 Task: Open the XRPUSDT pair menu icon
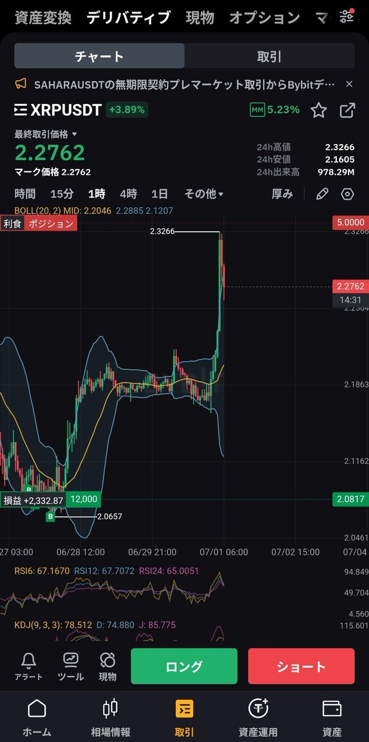click(x=21, y=110)
